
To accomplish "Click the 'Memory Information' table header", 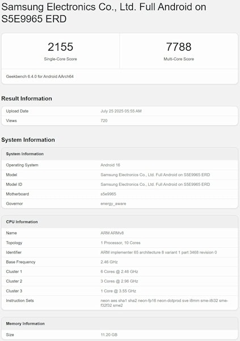I will 120,323.
